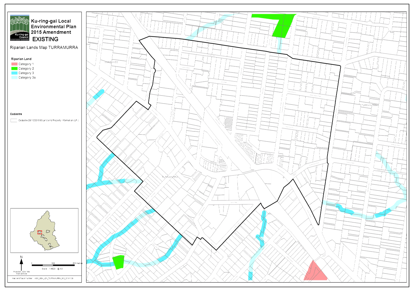Click the cyan Category 3 legend swatch
This screenshot has width=414, height=292.
pyautogui.click(x=14, y=73)
